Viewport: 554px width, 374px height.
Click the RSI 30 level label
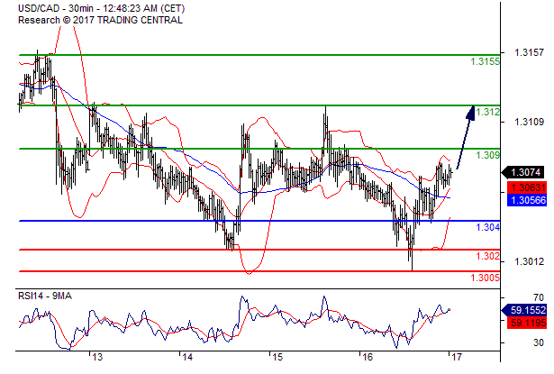point(539,342)
